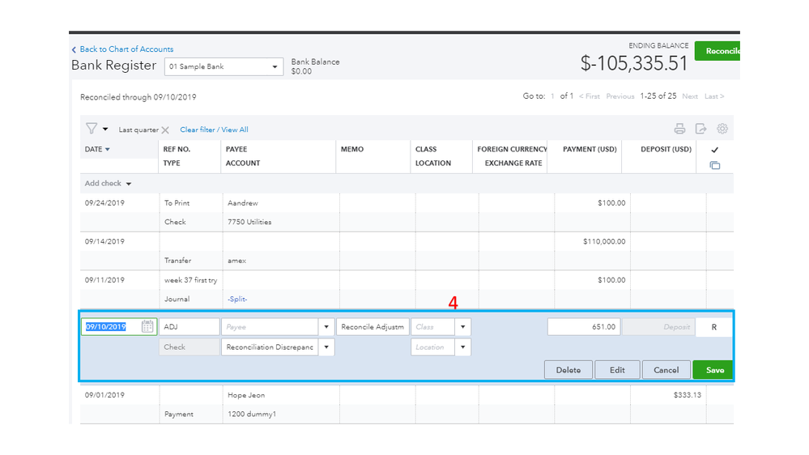Open the date picker calendar icon

point(147,326)
